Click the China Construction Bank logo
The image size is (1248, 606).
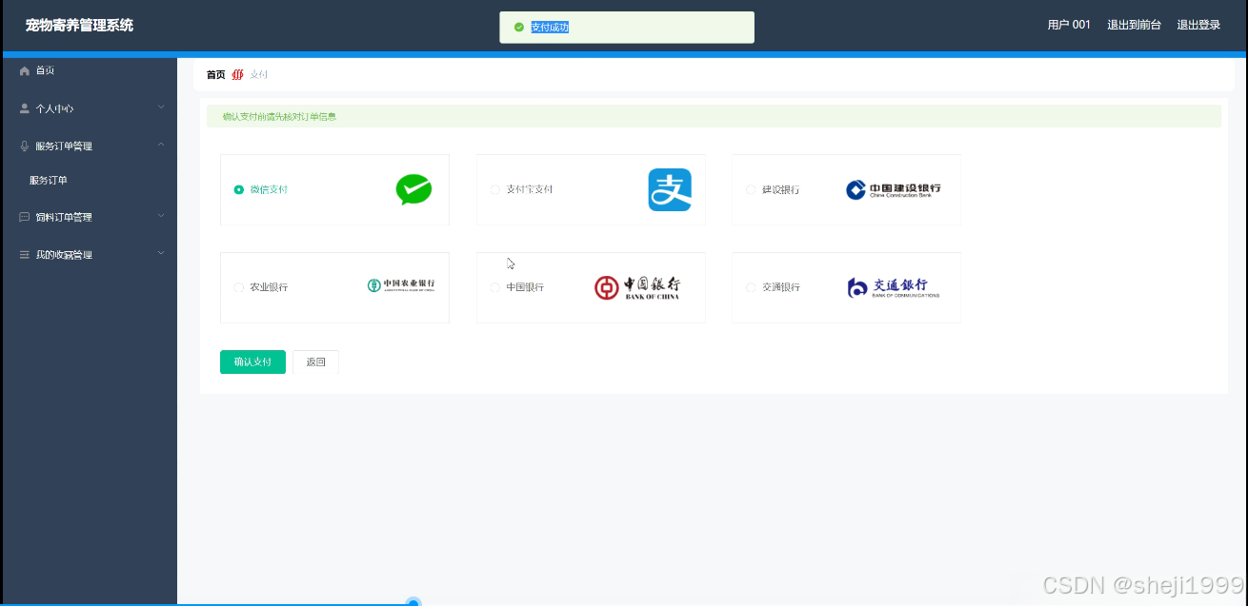click(x=893, y=189)
